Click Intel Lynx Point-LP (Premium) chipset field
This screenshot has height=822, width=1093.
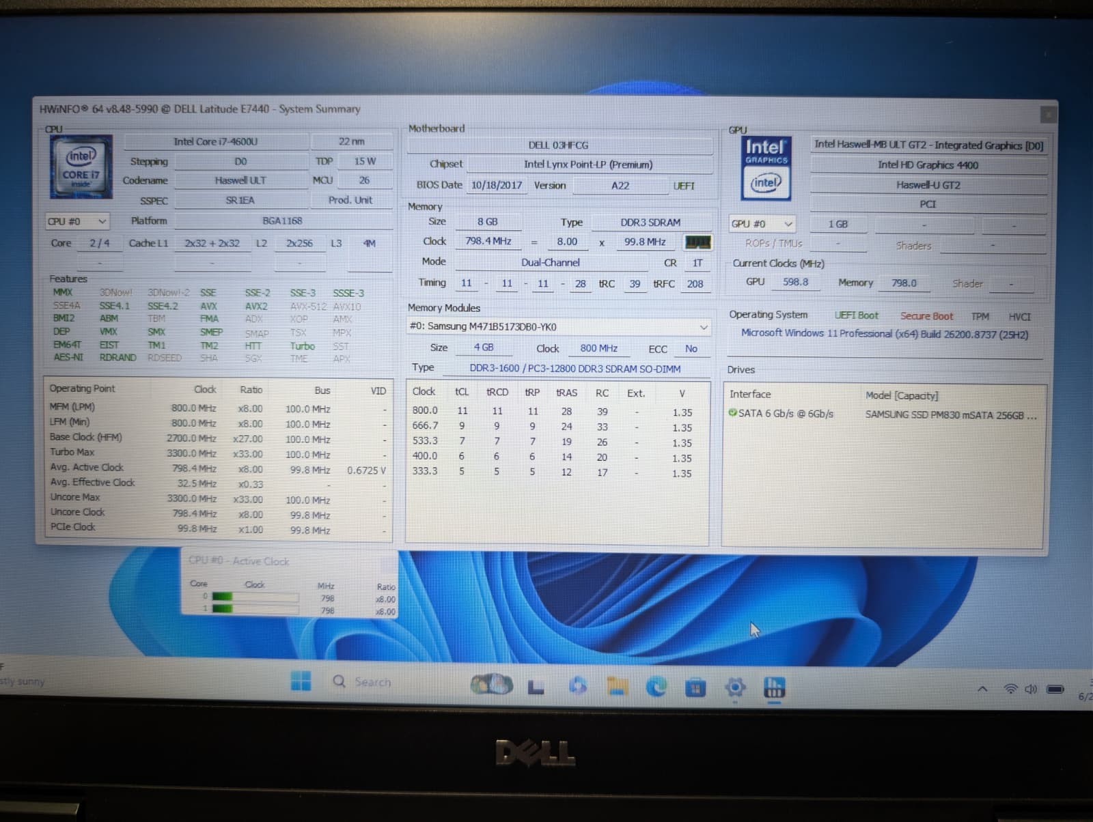[588, 164]
